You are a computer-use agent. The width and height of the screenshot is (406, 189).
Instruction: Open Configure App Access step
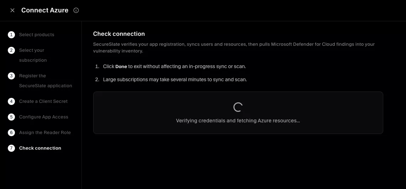(43, 117)
